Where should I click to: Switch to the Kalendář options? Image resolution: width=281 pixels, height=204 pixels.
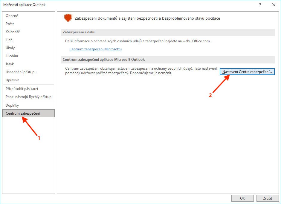pyautogui.click(x=13, y=32)
